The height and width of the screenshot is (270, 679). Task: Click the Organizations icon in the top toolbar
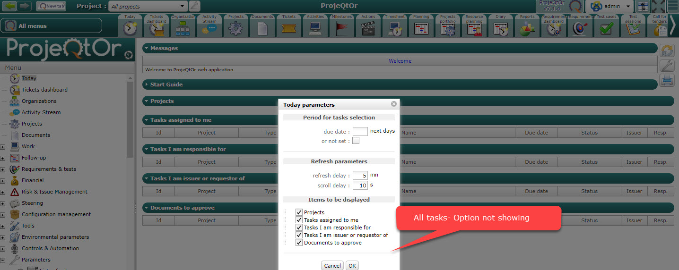tap(183, 28)
